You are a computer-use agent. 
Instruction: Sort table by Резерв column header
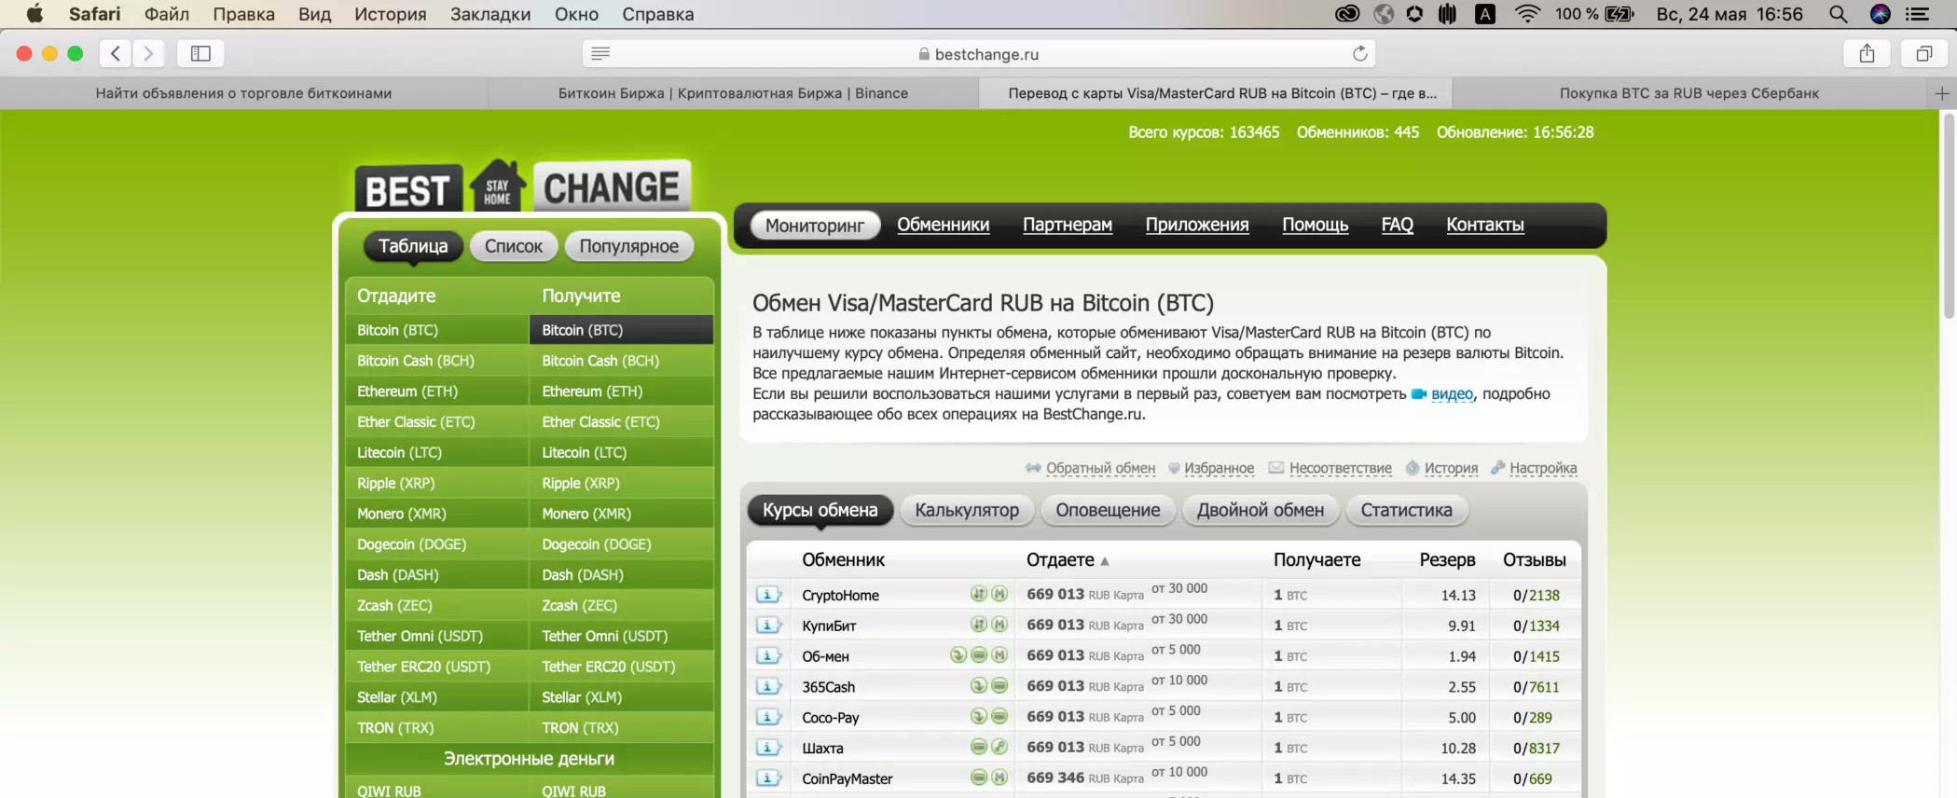click(1447, 560)
